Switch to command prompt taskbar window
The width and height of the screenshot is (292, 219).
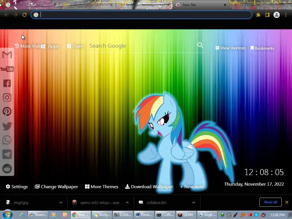coord(165,215)
